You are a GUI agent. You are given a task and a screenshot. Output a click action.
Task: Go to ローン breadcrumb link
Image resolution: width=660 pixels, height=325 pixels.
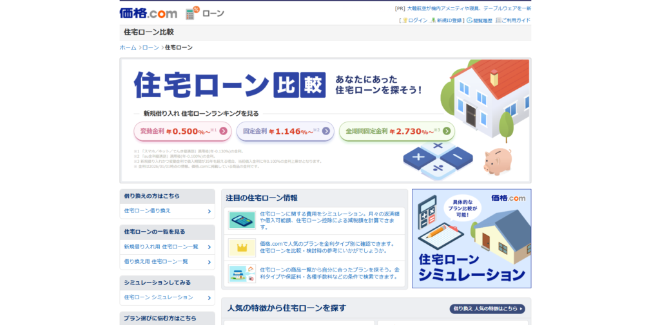click(150, 48)
